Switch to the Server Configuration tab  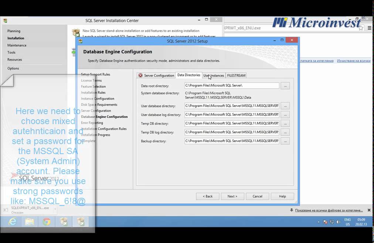click(x=156, y=75)
